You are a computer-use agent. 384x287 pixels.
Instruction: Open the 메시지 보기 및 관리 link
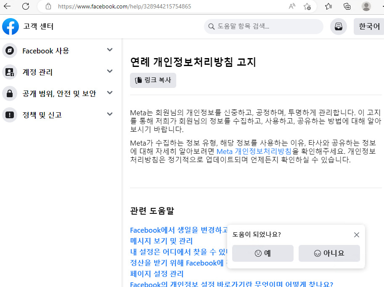pos(162,241)
